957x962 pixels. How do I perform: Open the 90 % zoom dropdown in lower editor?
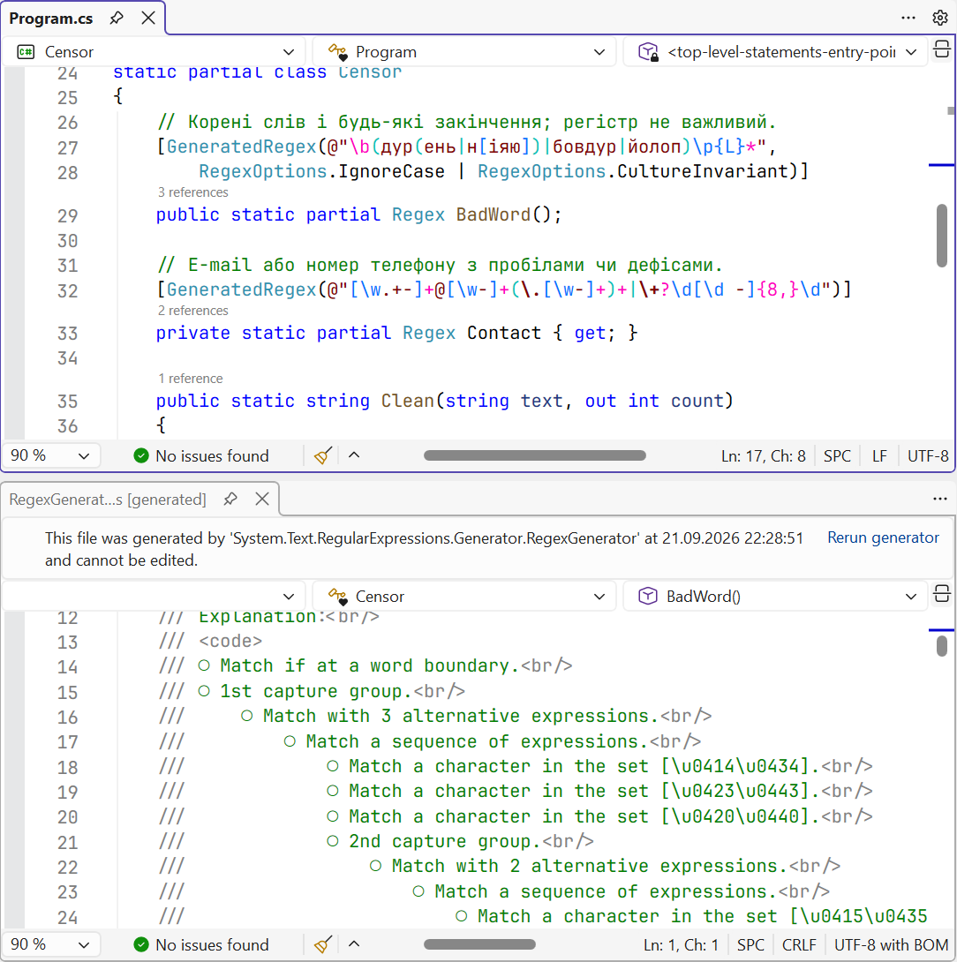tap(51, 945)
